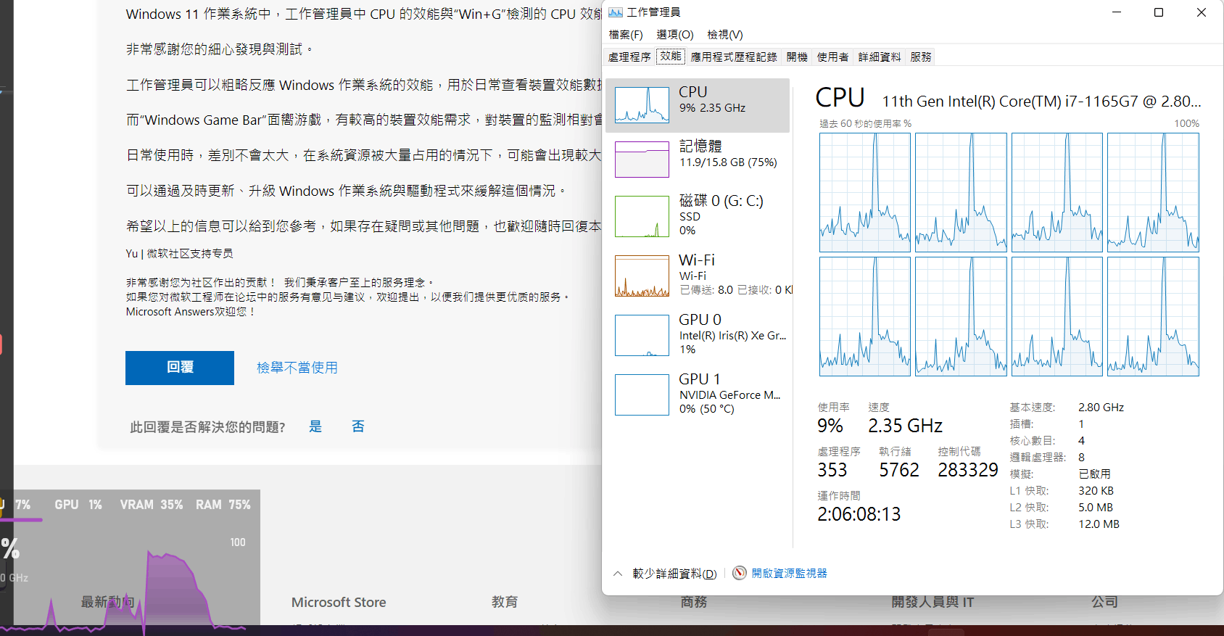Select the Wi-Fi graph thumbnail
The image size is (1224, 636).
point(642,276)
